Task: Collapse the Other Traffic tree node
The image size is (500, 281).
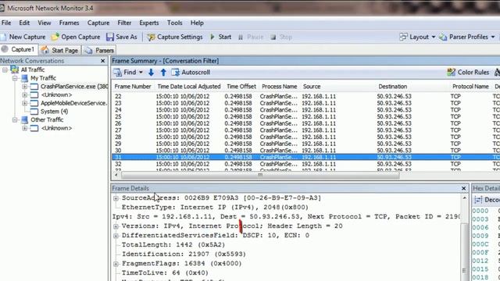Action: [x=15, y=119]
